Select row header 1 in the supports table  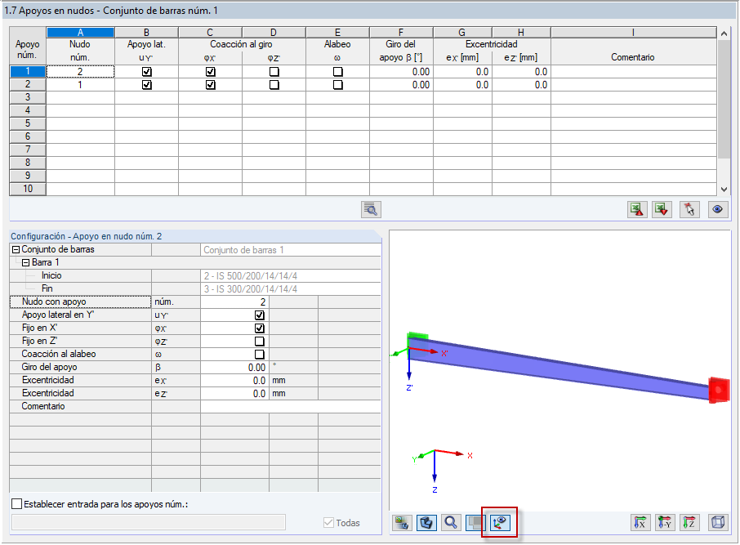pos(28,71)
